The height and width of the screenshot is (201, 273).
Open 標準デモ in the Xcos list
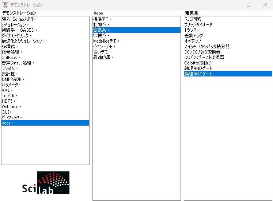coord(137,19)
